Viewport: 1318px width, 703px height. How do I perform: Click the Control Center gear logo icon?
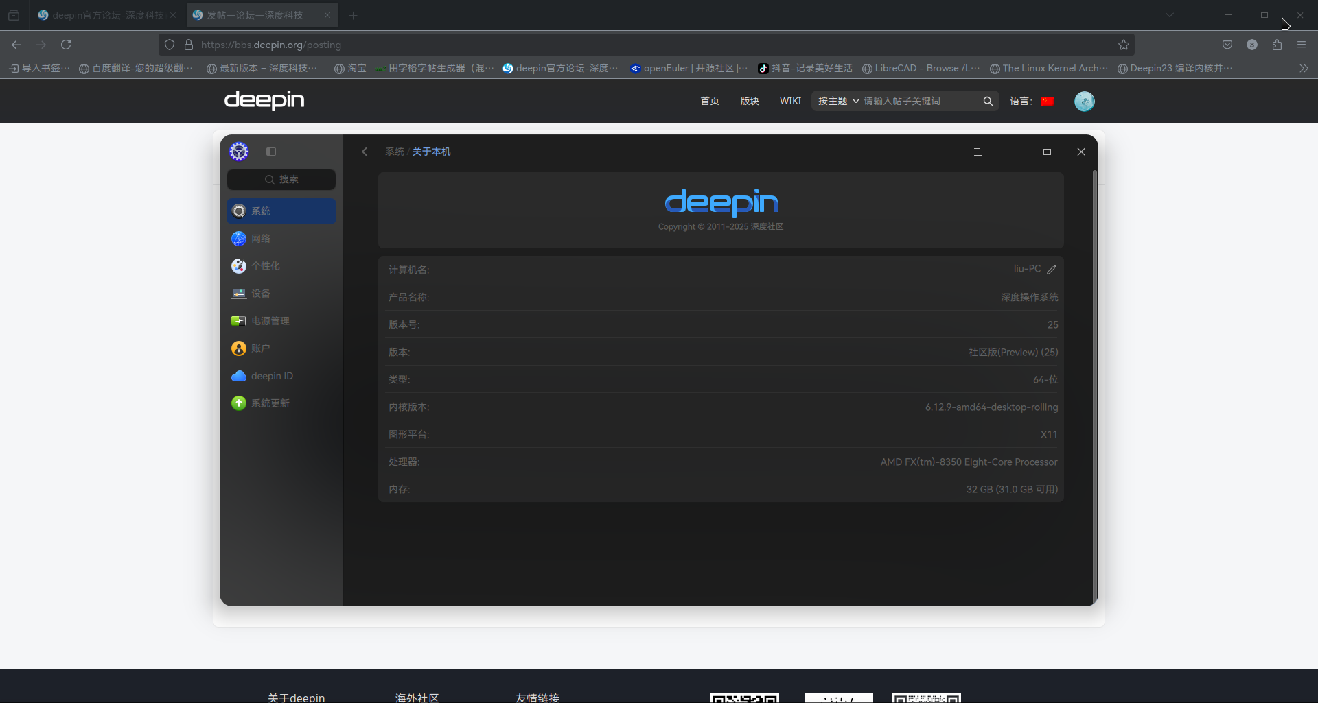click(x=239, y=152)
